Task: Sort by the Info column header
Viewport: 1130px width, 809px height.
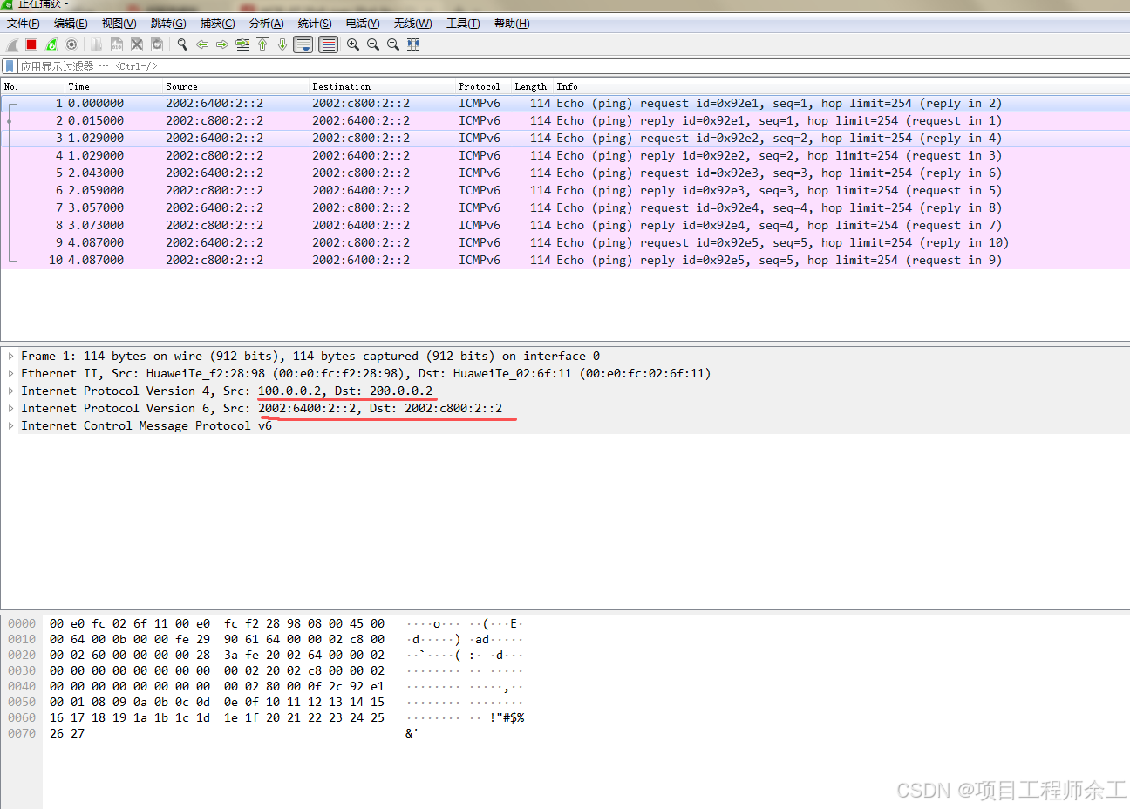Action: tap(841, 86)
